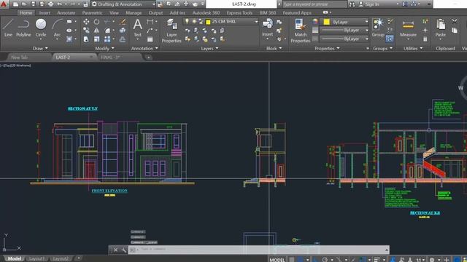Select the Polyline tool
Screen dimensions: 467x262
23,28
